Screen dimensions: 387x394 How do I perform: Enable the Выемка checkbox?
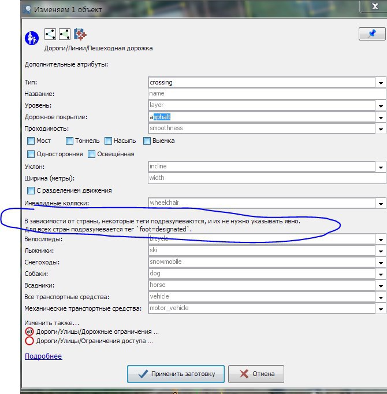tap(147, 141)
